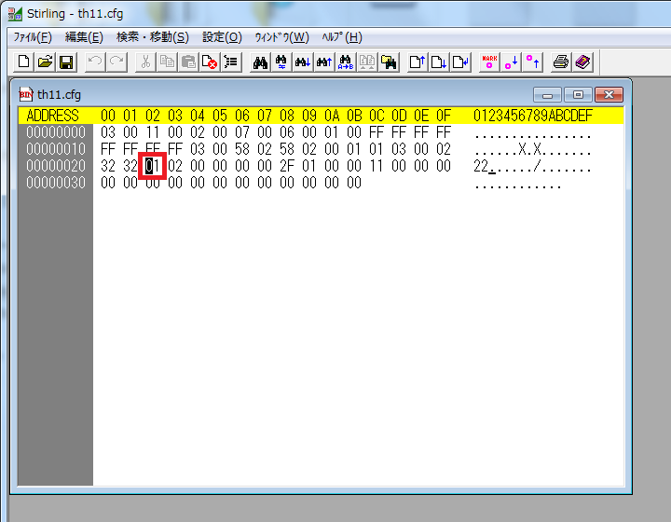Open the ヘルプ(H) menu
Image resolution: width=671 pixels, height=522 pixels.
[342, 37]
